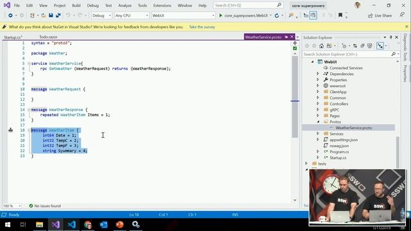This screenshot has height=231, width=411.
Task: Switch to the Startup.cs tab
Action: (x=13, y=37)
